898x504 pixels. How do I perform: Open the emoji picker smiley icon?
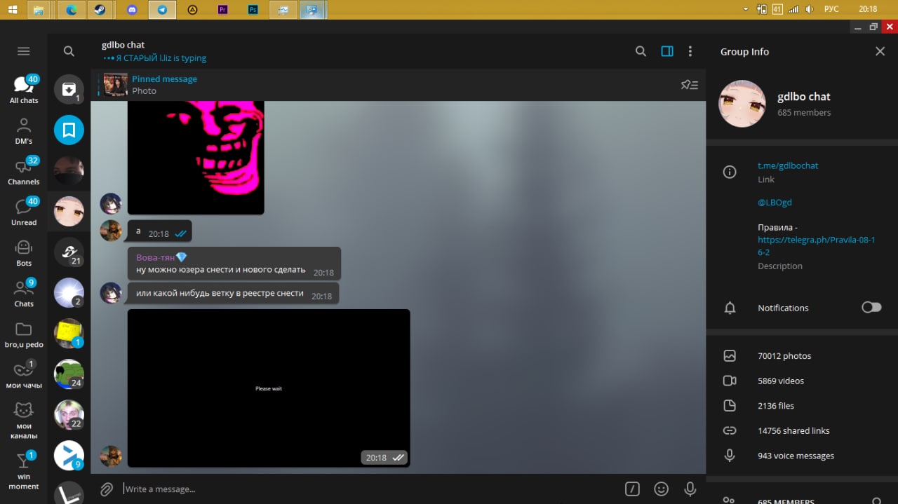click(661, 489)
